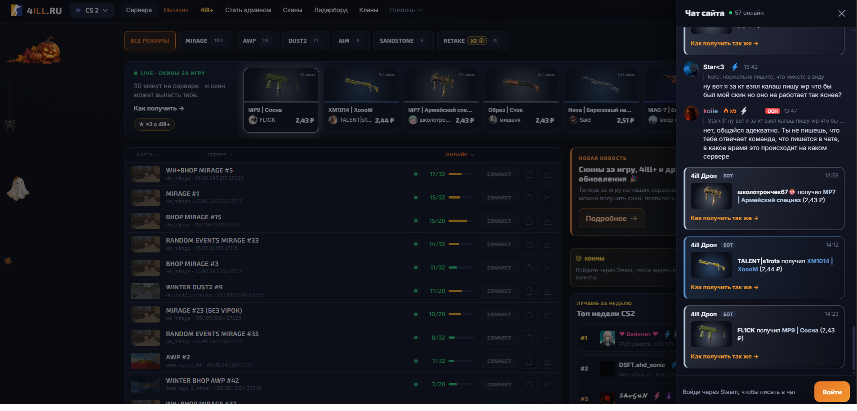
Task: Click Как получить так же under FL1CK drop
Action: [724, 356]
